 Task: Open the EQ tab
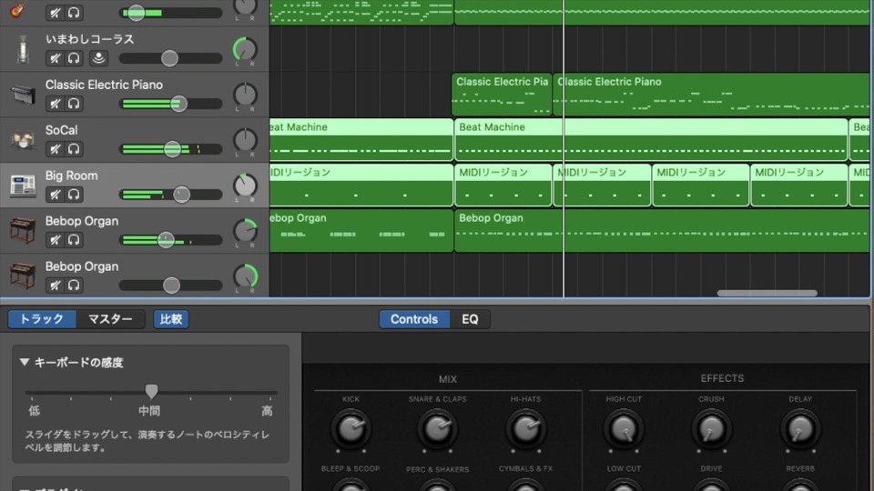point(470,319)
